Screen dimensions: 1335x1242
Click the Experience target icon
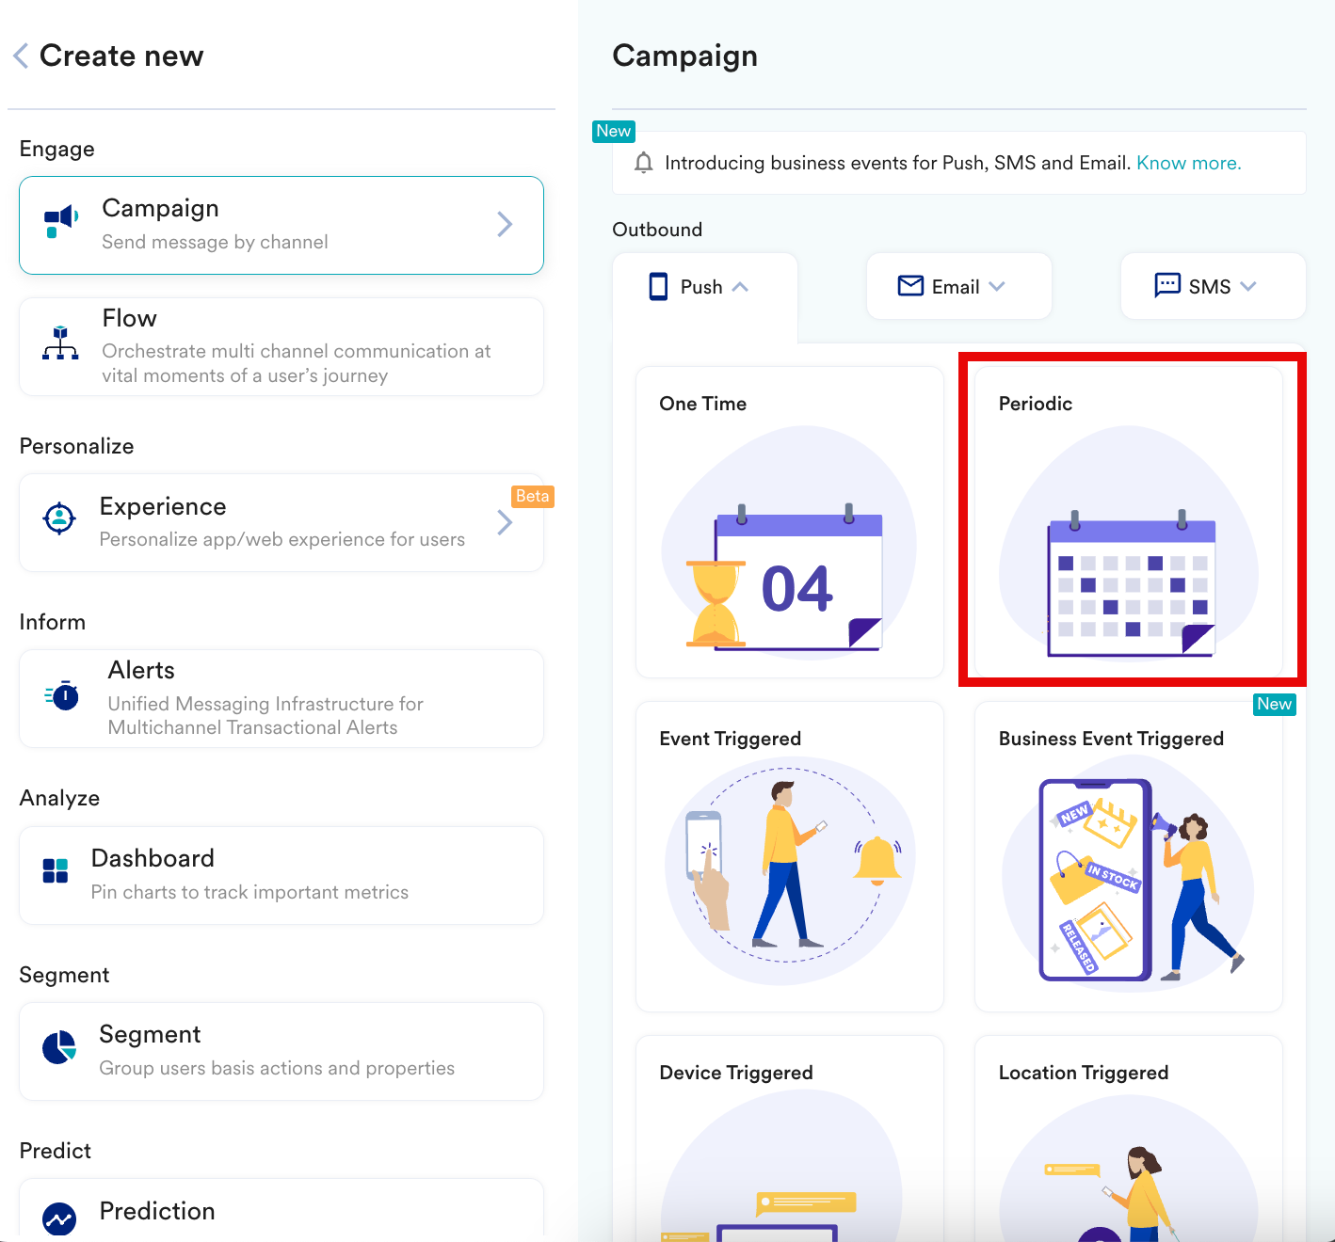[59, 517]
